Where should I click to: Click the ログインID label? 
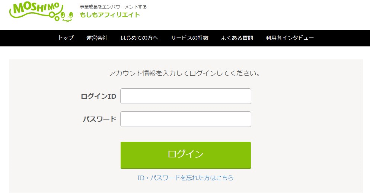(x=99, y=96)
